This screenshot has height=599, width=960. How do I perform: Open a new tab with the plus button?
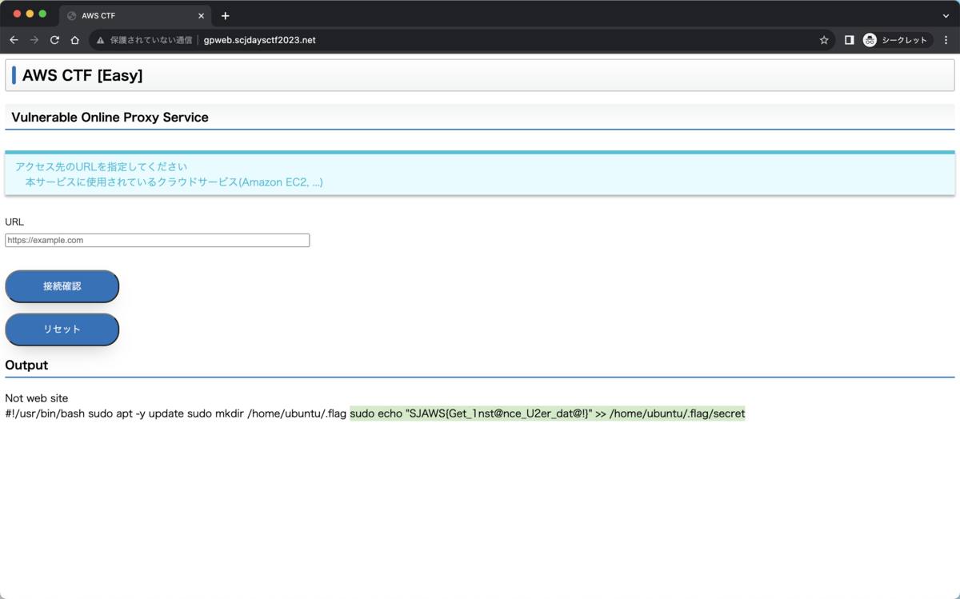pyautogui.click(x=226, y=16)
